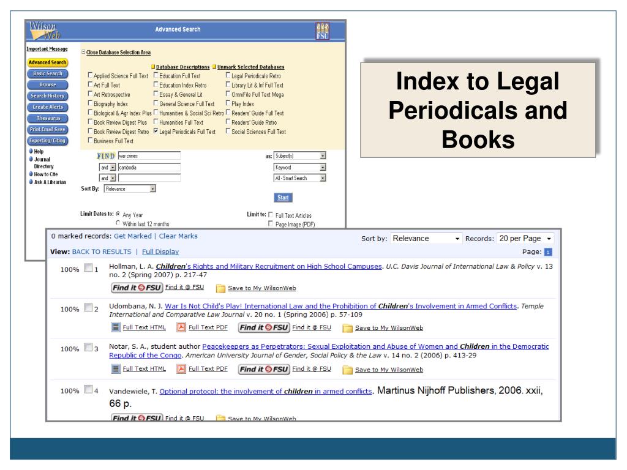Viewport: 627px width, 470px height.
Task: Click the Full Text PDF icon in result 3
Action: click(x=181, y=369)
